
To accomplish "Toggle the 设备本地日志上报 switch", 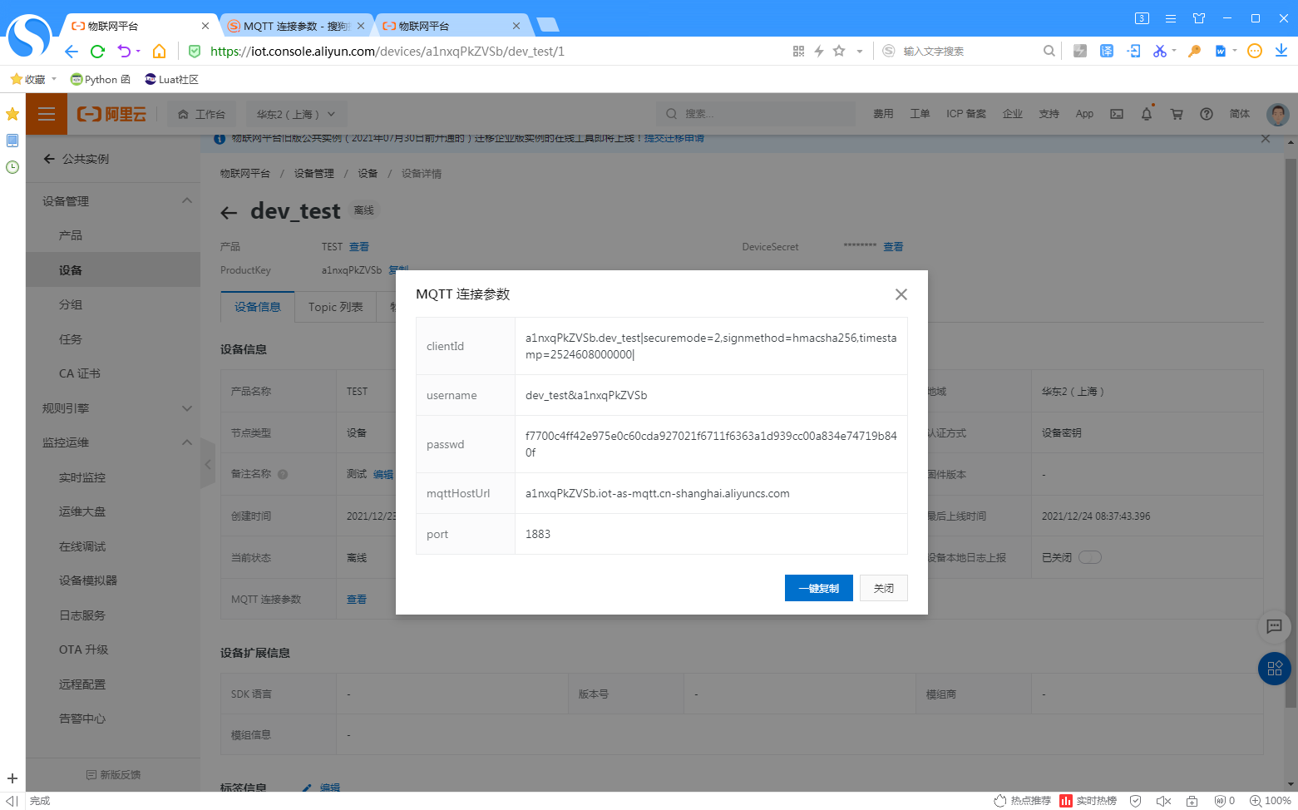I will click(x=1090, y=557).
